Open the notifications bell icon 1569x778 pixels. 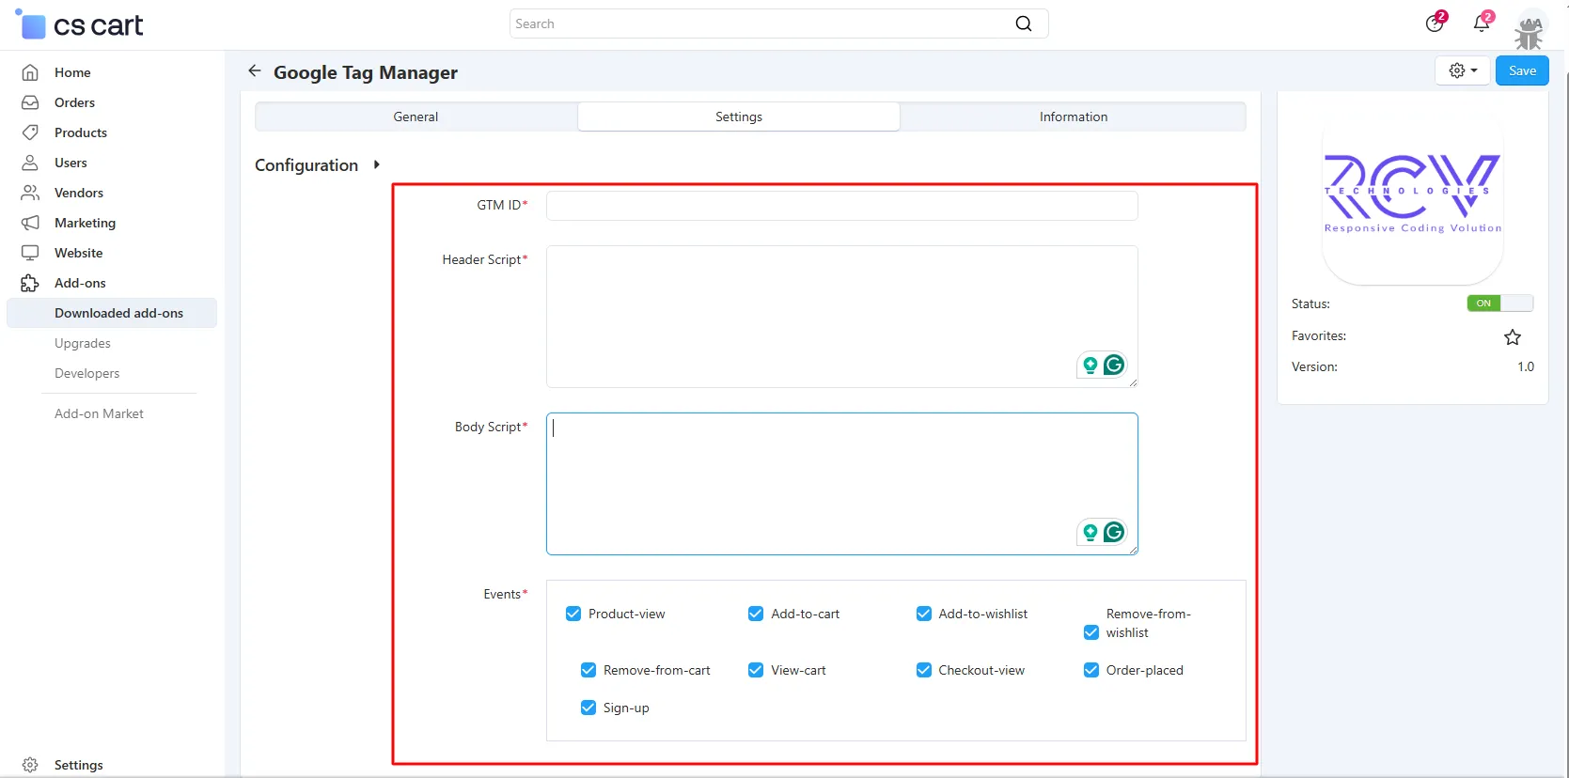click(x=1482, y=23)
